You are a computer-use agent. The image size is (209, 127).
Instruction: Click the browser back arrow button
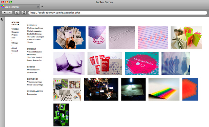click(5, 12)
